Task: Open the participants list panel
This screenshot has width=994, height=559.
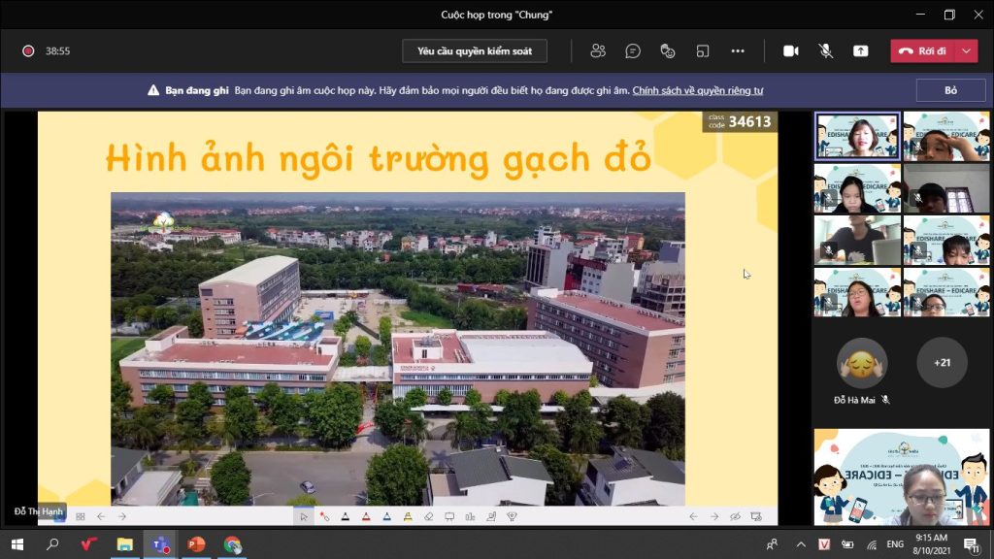Action: [598, 51]
